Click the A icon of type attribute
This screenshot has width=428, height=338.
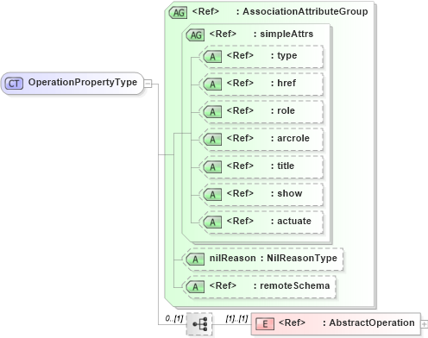212,56
